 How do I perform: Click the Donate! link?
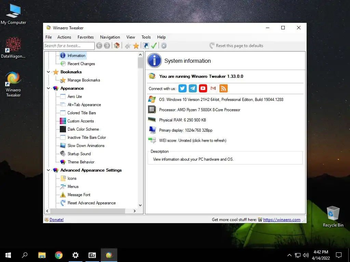[x=56, y=220]
